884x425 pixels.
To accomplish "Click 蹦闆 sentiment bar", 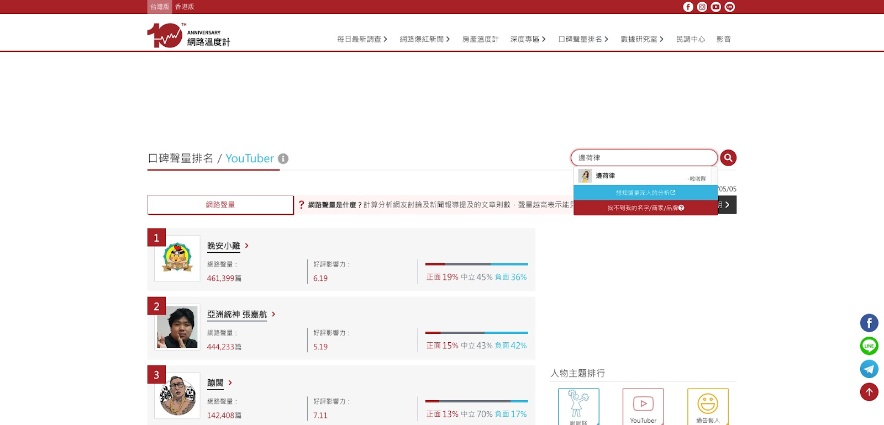I will pos(477,401).
